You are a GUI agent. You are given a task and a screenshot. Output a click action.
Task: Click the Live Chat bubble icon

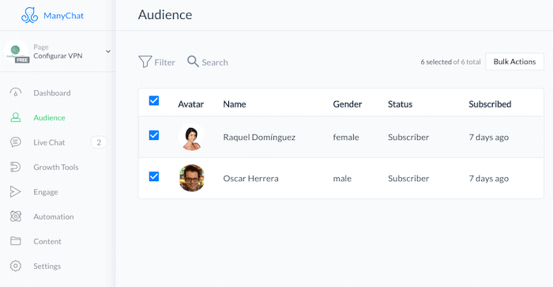16,142
